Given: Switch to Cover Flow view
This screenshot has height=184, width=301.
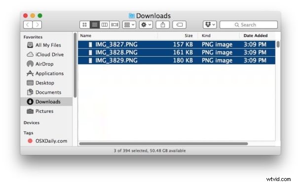Looking at the screenshot, I should (114, 25).
